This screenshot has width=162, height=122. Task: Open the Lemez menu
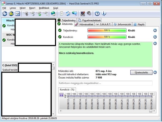(13, 8)
